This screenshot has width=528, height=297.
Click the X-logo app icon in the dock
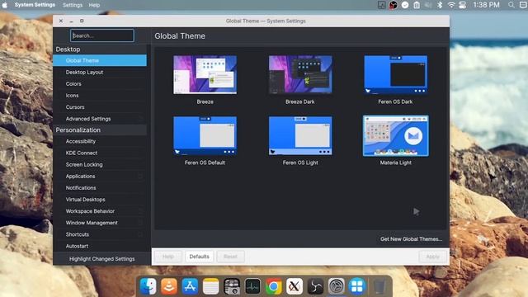295,286
